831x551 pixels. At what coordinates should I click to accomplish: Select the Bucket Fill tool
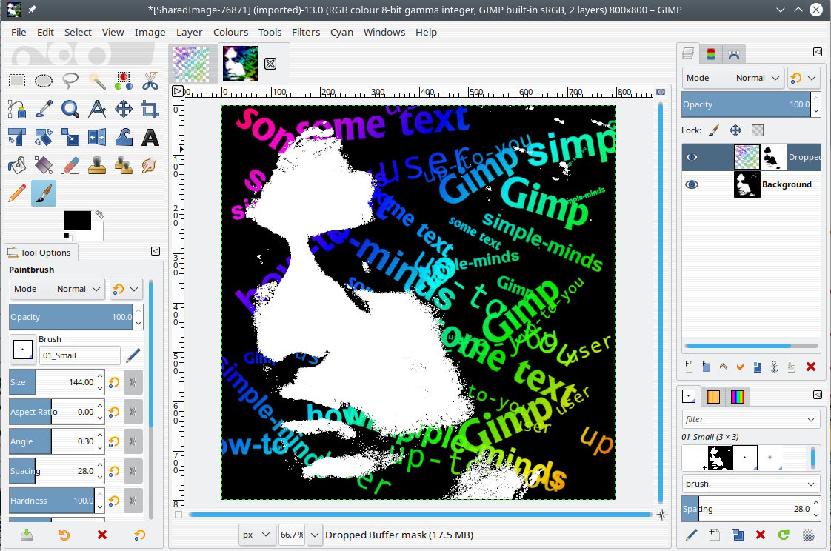pyautogui.click(x=17, y=165)
